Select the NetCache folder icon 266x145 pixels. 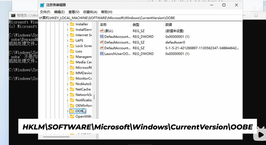tap(72, 89)
